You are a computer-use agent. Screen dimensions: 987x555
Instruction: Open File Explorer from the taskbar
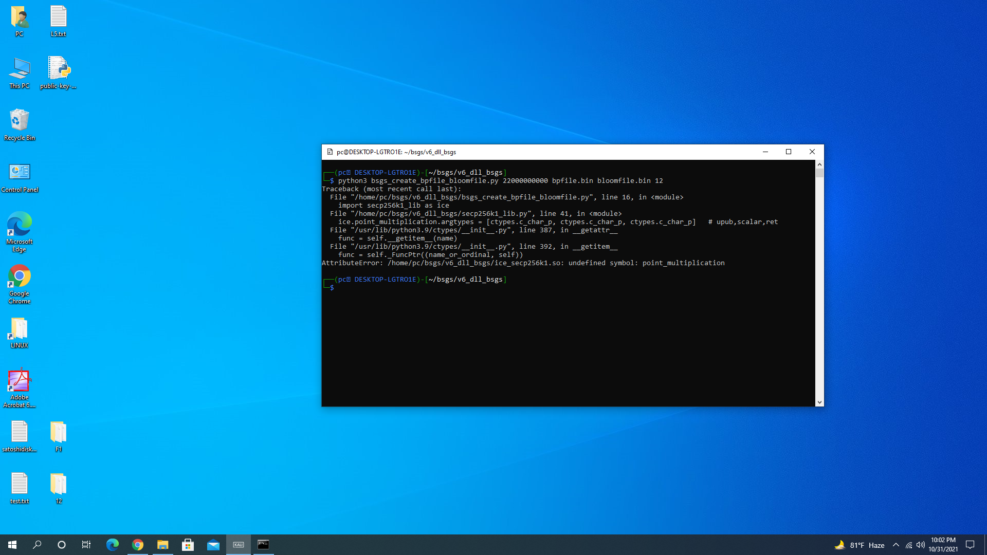click(x=163, y=545)
